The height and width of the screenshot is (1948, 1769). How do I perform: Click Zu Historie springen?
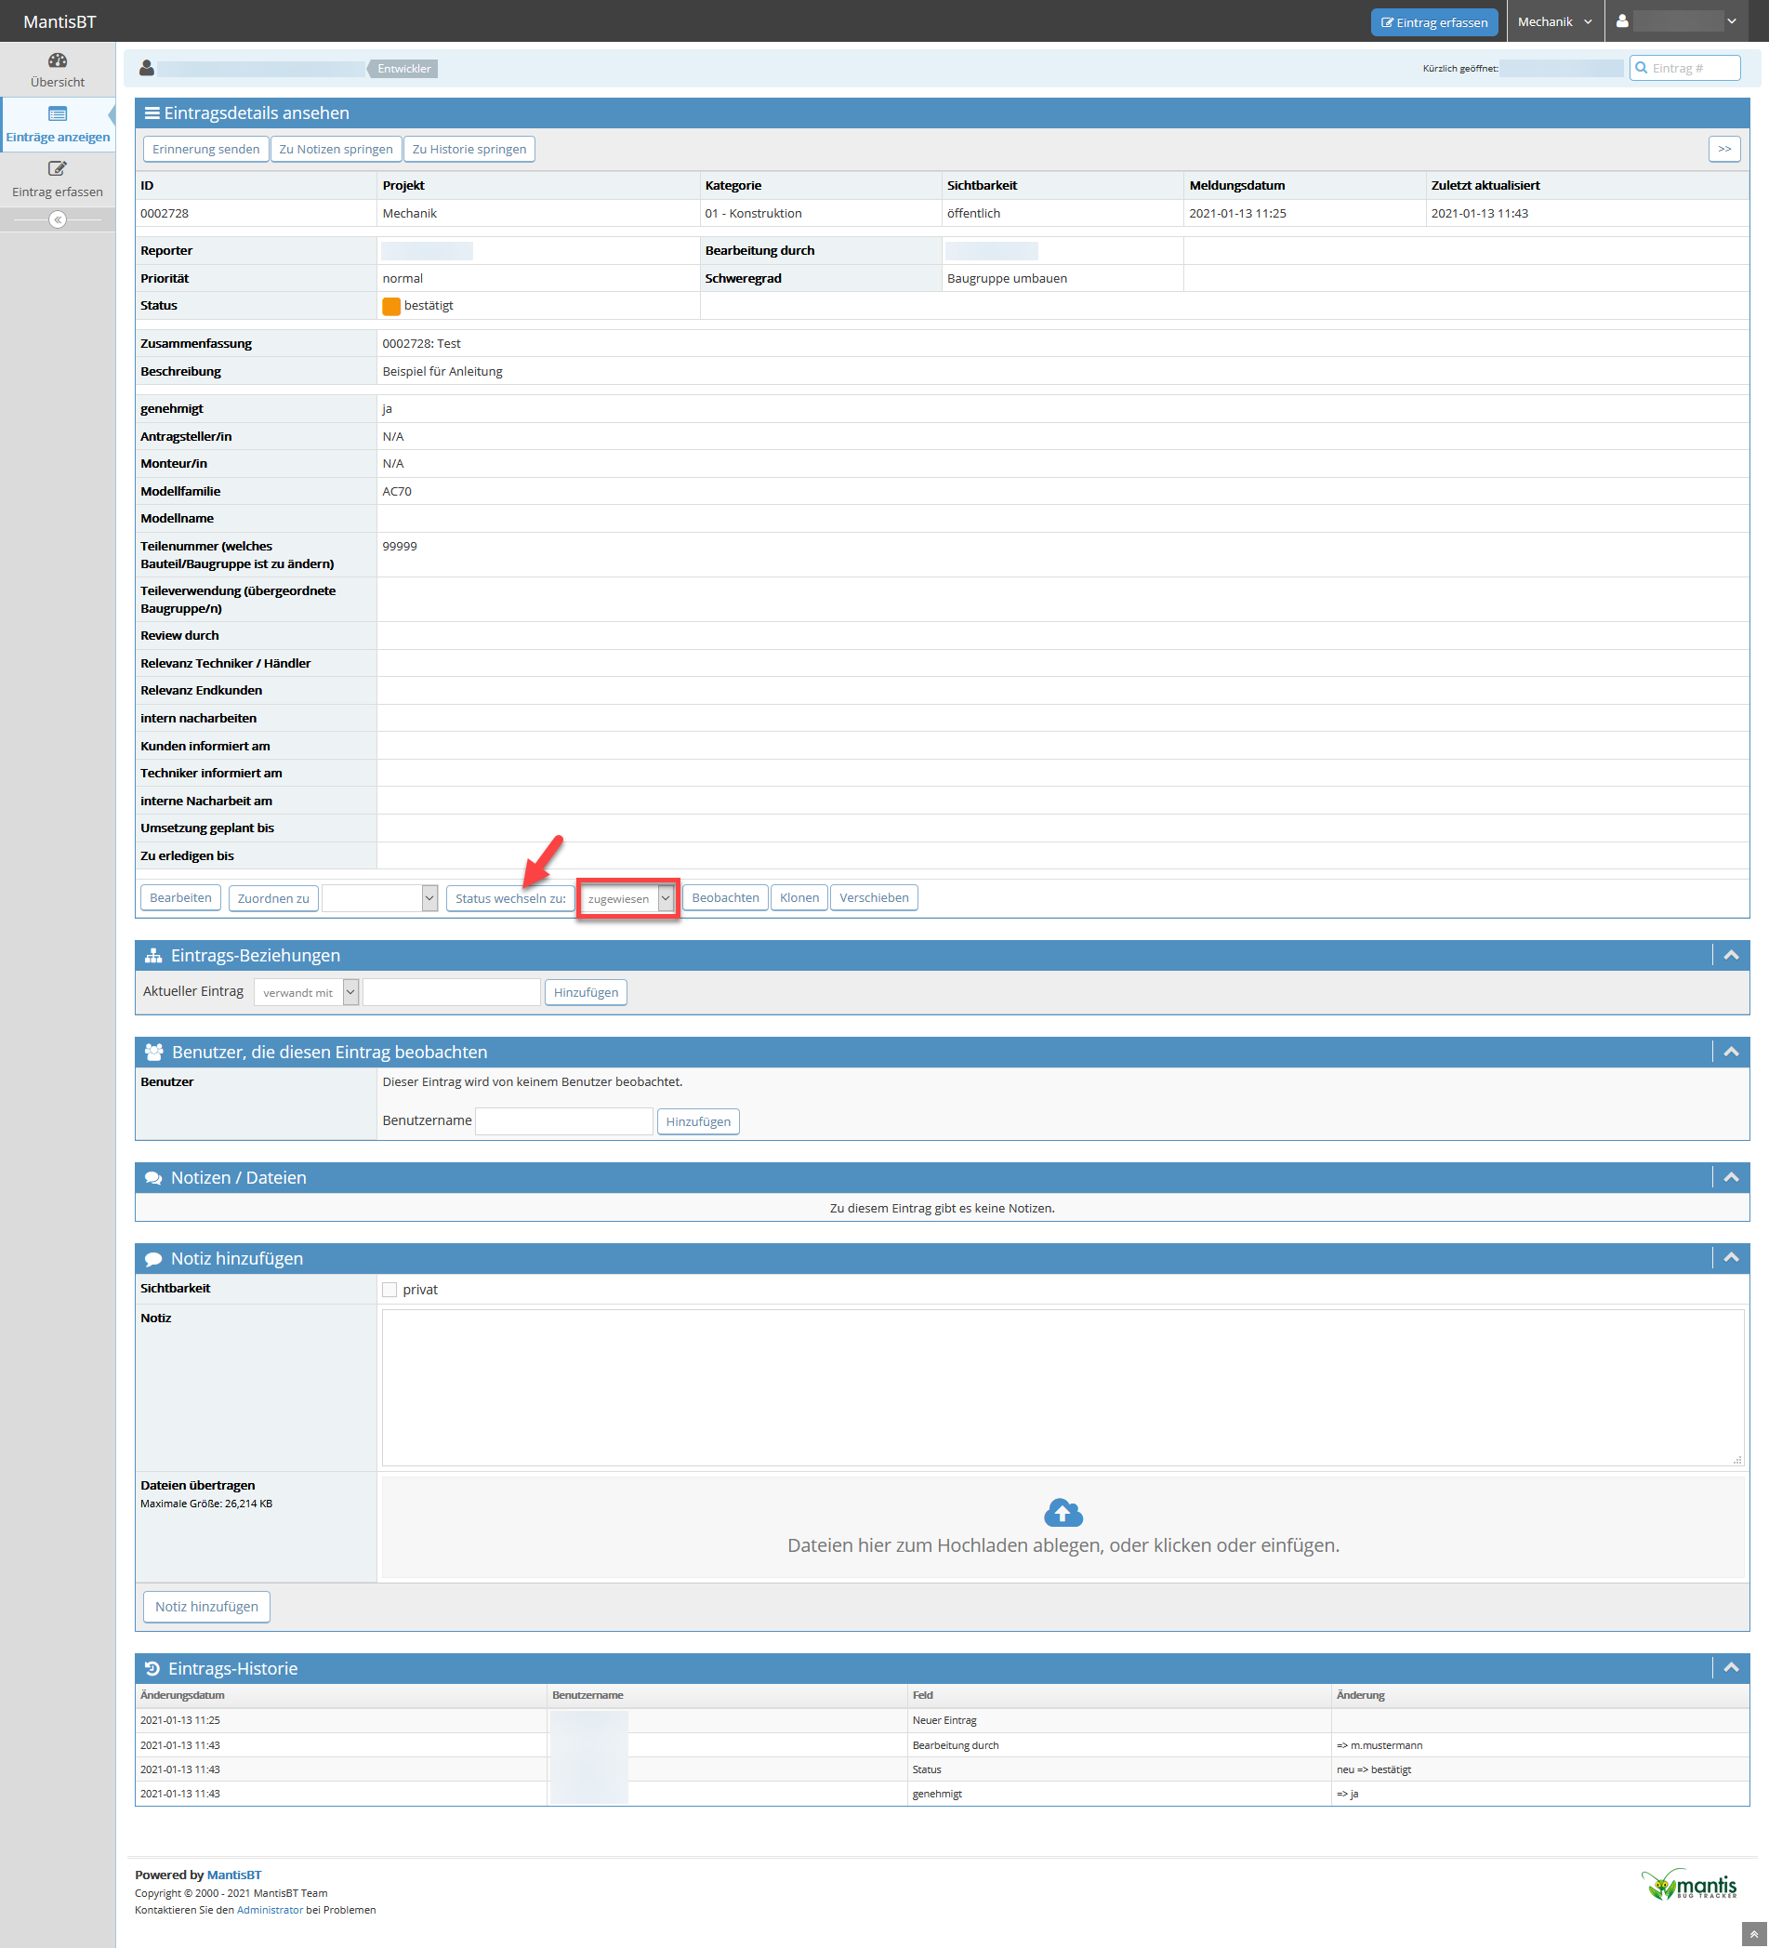pos(469,150)
